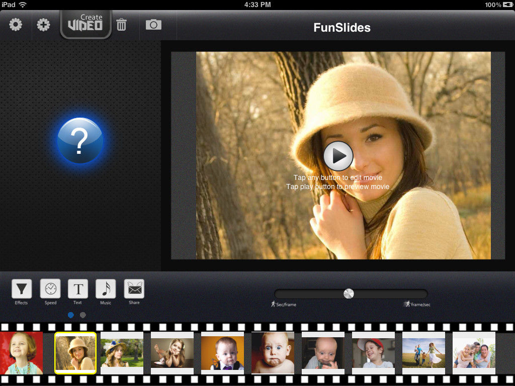Tap the Create Video button
The width and height of the screenshot is (515, 386).
85,25
